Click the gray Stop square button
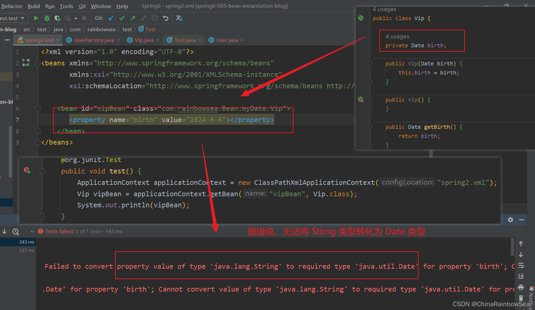The width and height of the screenshot is (535, 310). point(84,18)
